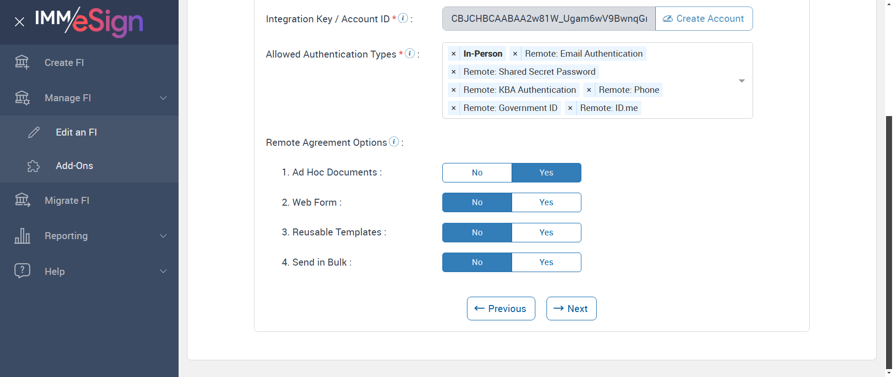
Task: Set Web Form to Yes
Action: (546, 202)
